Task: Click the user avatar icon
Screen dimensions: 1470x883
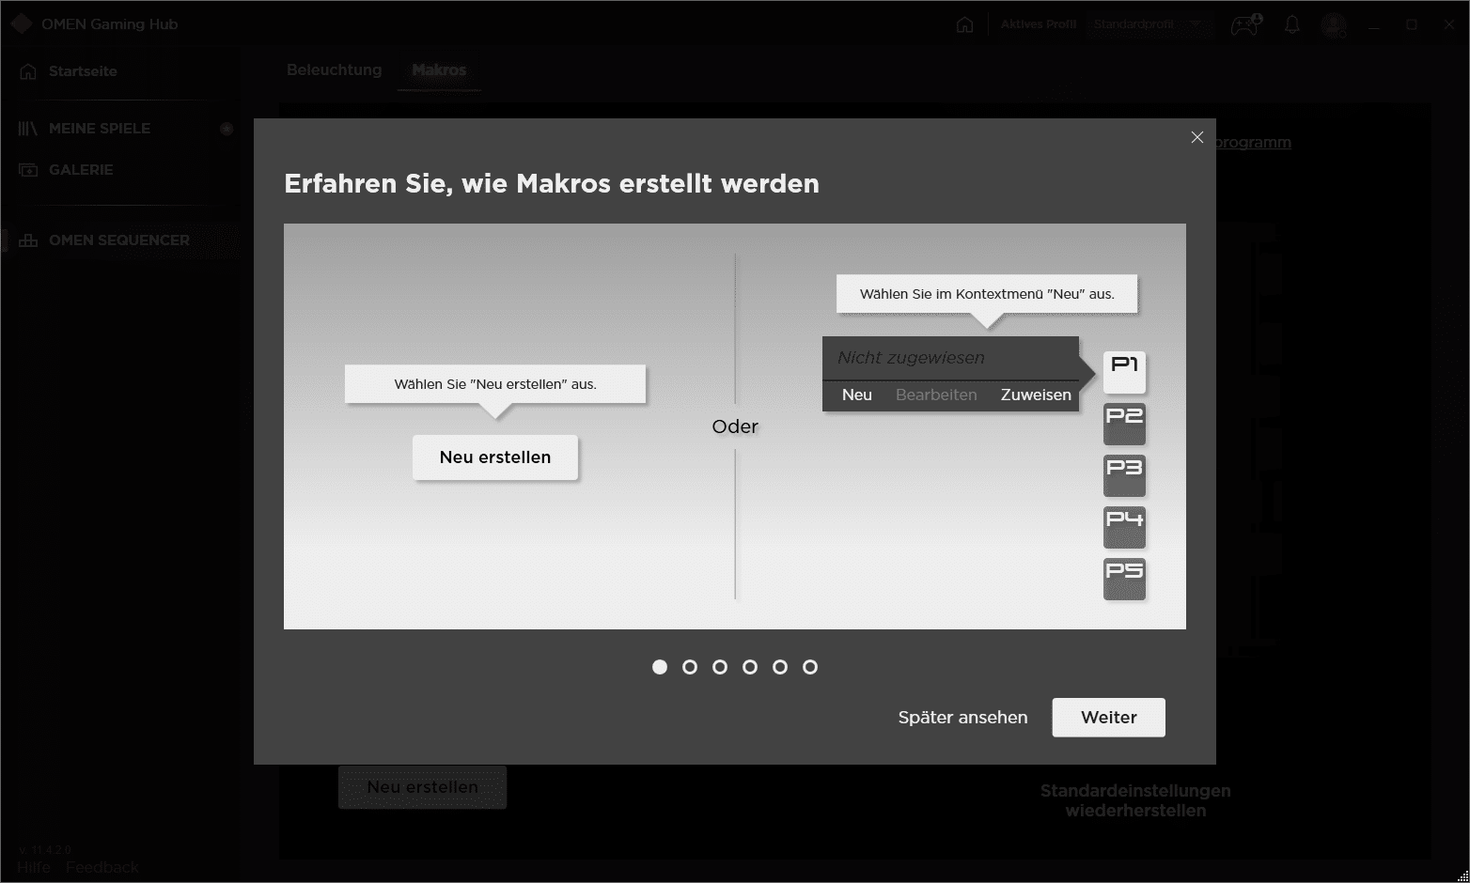Action: point(1333,24)
